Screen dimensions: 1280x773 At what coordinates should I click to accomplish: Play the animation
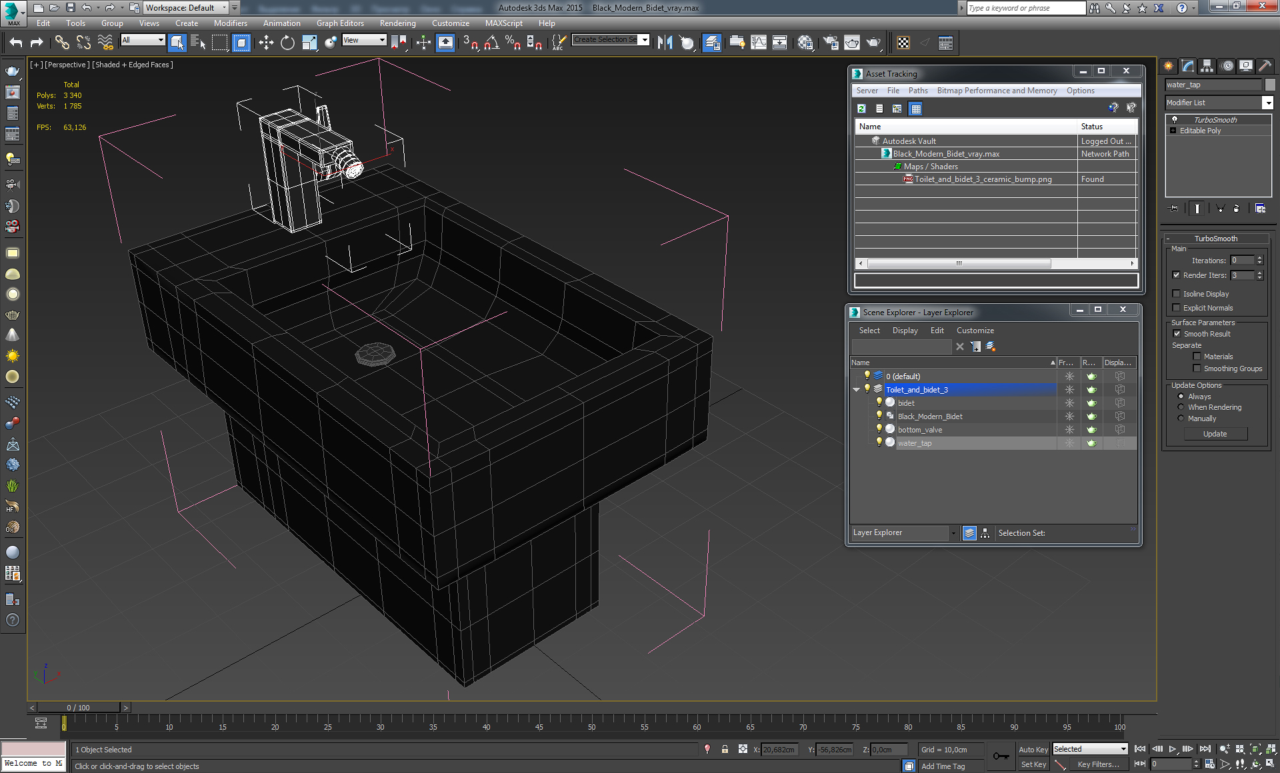tap(1173, 749)
